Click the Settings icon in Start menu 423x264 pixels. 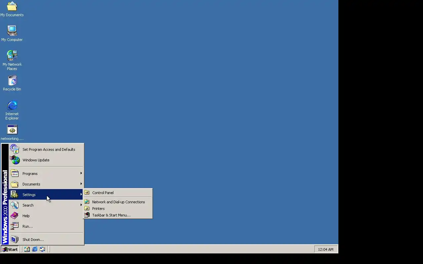[15, 194]
